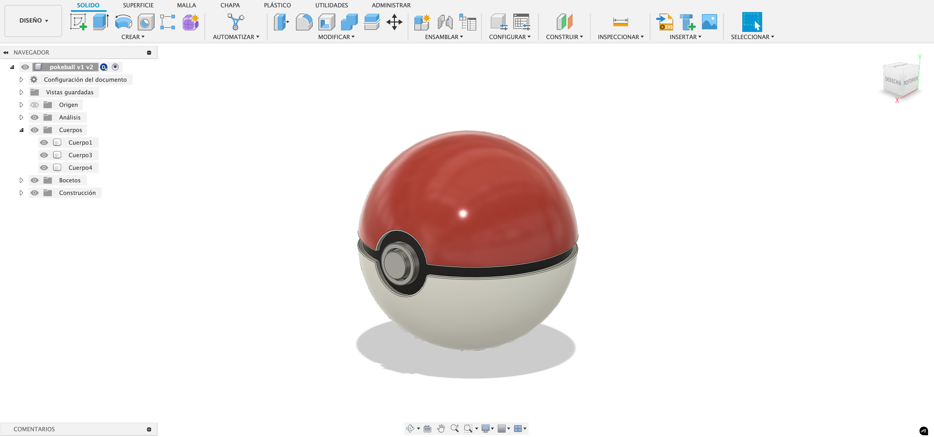Click the activate component radio button
The image size is (934, 437).
coord(115,67)
